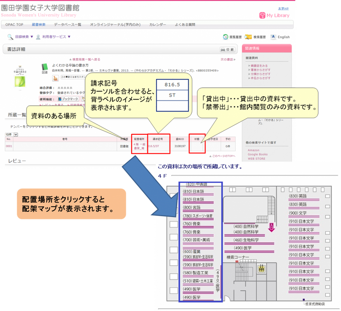Switch to データベース一覧 tab

point(67,25)
